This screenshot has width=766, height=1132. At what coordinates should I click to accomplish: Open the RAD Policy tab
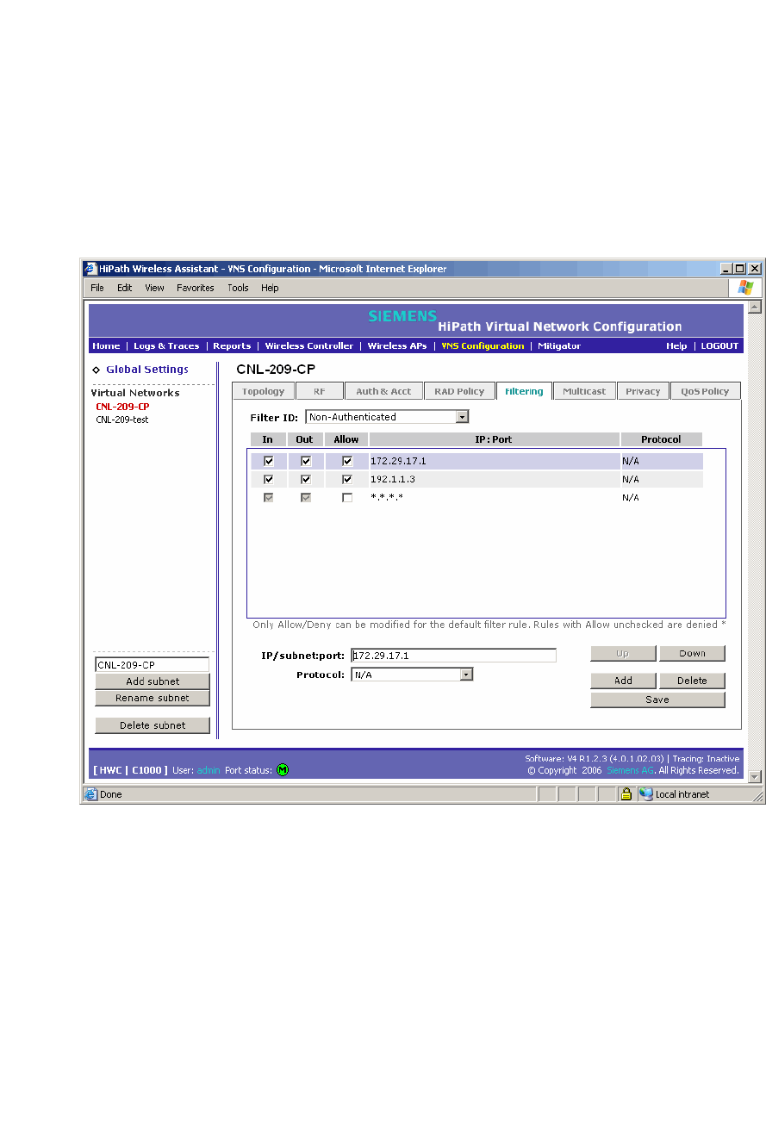pyautogui.click(x=459, y=391)
